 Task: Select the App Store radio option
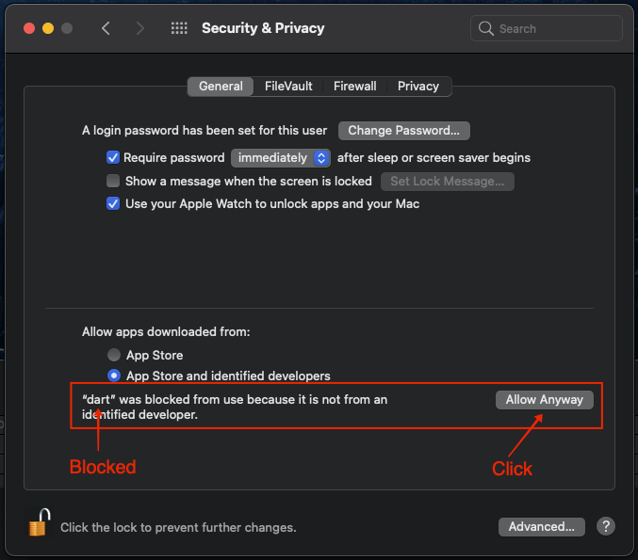[114, 355]
